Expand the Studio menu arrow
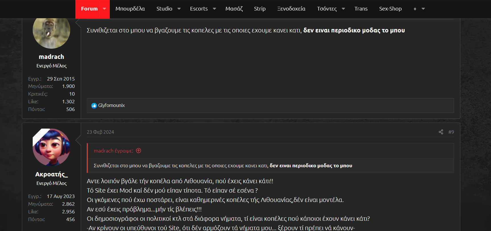 [x=179, y=9]
